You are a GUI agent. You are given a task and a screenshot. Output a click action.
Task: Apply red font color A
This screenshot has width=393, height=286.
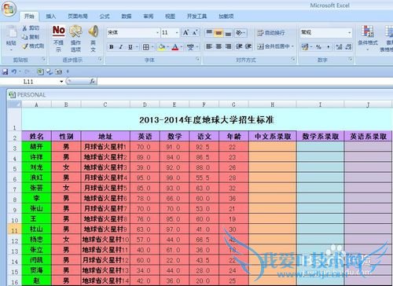tap(175, 47)
